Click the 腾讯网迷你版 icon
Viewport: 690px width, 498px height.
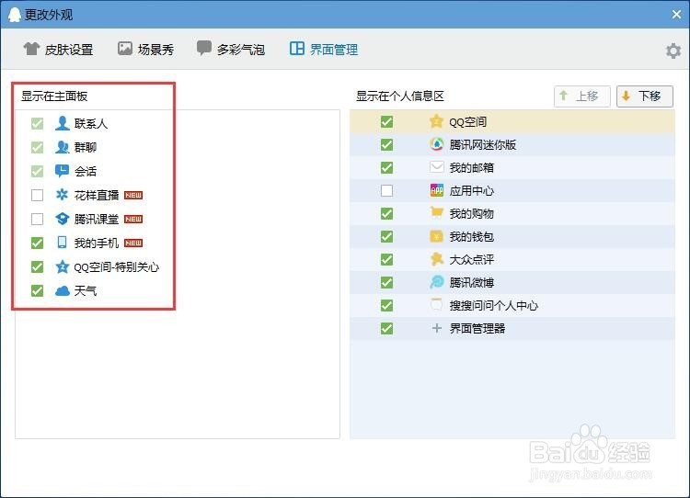436,144
